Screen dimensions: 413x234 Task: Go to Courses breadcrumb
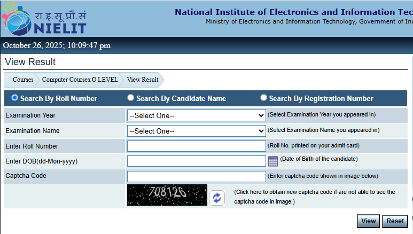tap(23, 80)
